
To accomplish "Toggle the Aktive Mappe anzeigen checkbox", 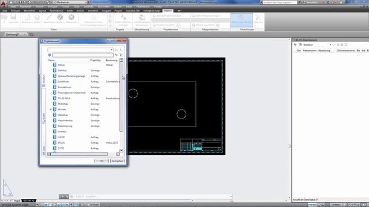I will pyautogui.click(x=194, y=16).
